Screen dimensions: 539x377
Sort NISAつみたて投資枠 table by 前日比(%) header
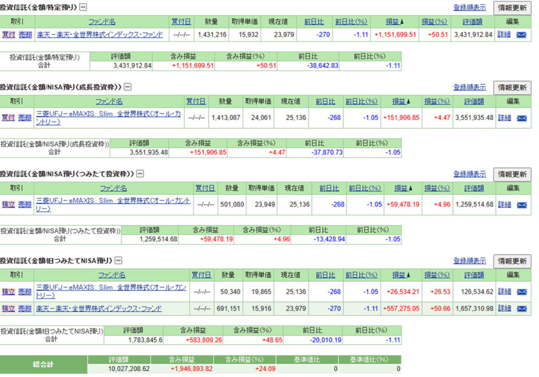(365, 188)
